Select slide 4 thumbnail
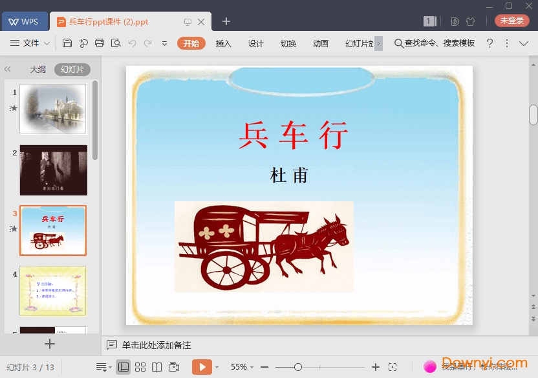 click(53, 291)
